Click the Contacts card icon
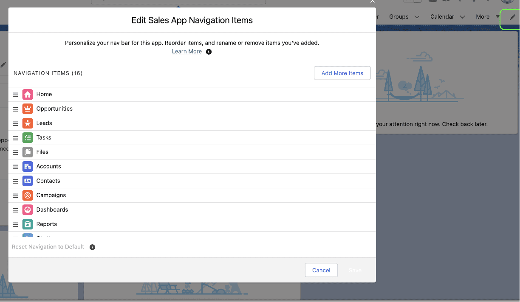 (x=28, y=181)
